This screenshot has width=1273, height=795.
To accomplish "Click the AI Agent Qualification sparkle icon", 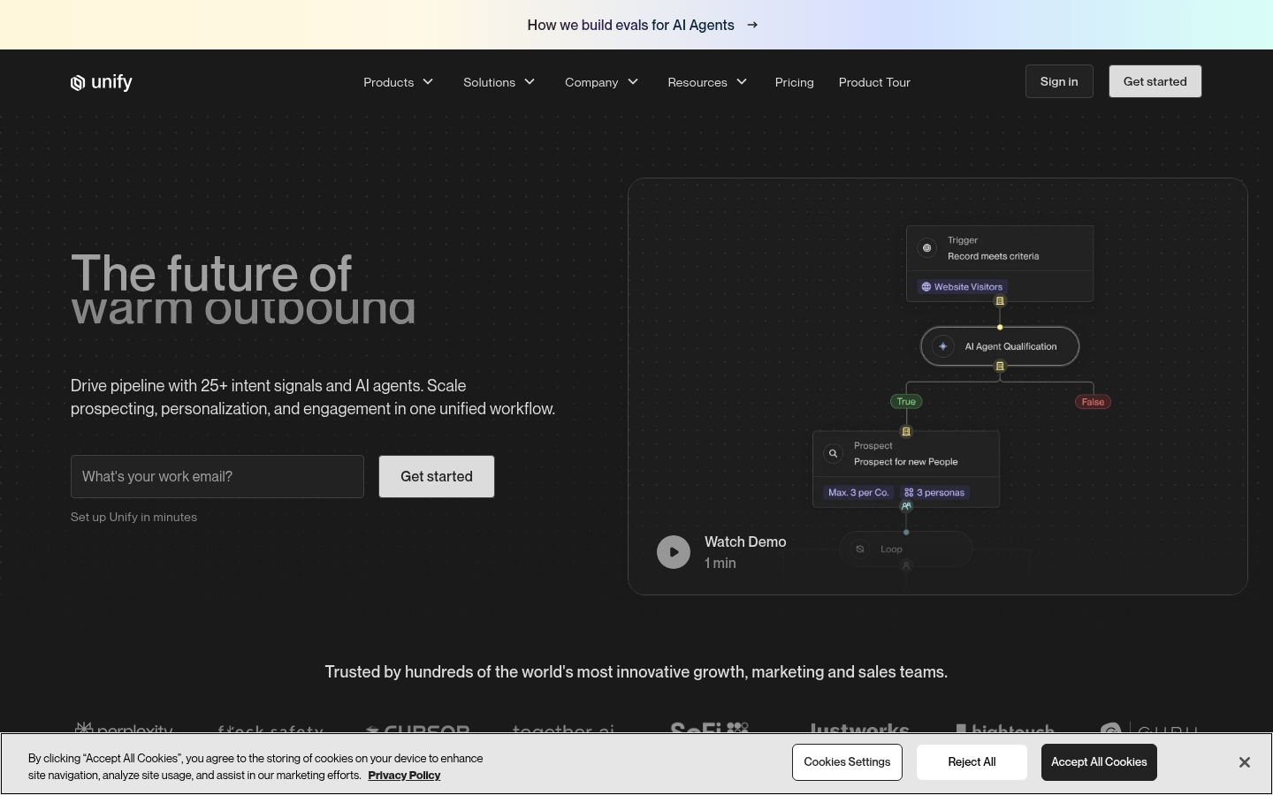I will pos(942,346).
